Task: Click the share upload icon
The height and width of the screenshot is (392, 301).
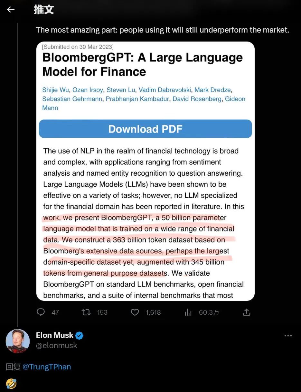Action: tap(246, 312)
